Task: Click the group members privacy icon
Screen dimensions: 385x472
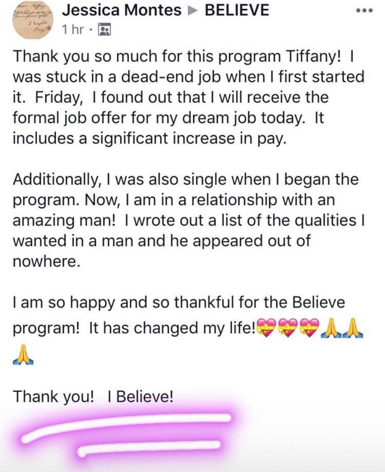Action: point(104,30)
